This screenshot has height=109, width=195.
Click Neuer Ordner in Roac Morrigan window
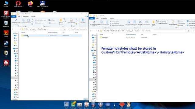click(61, 21)
